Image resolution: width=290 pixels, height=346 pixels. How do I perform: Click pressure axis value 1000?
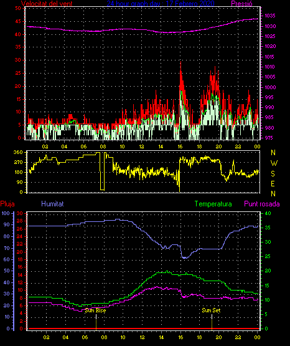[x=270, y=87]
